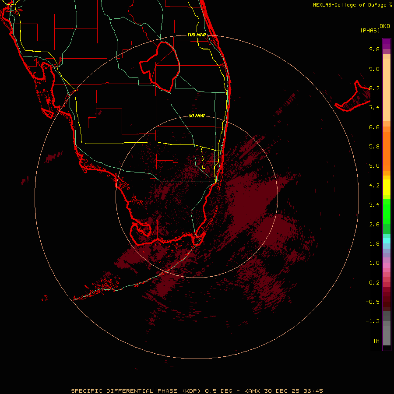Viewport: 394px width, 394px height.
Task: Click the 1.0 legend value
Action: pyautogui.click(x=374, y=263)
